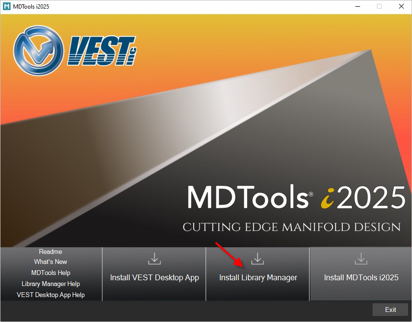The width and height of the screenshot is (412, 322).
Task: Open the What's New link
Action: pyautogui.click(x=50, y=262)
